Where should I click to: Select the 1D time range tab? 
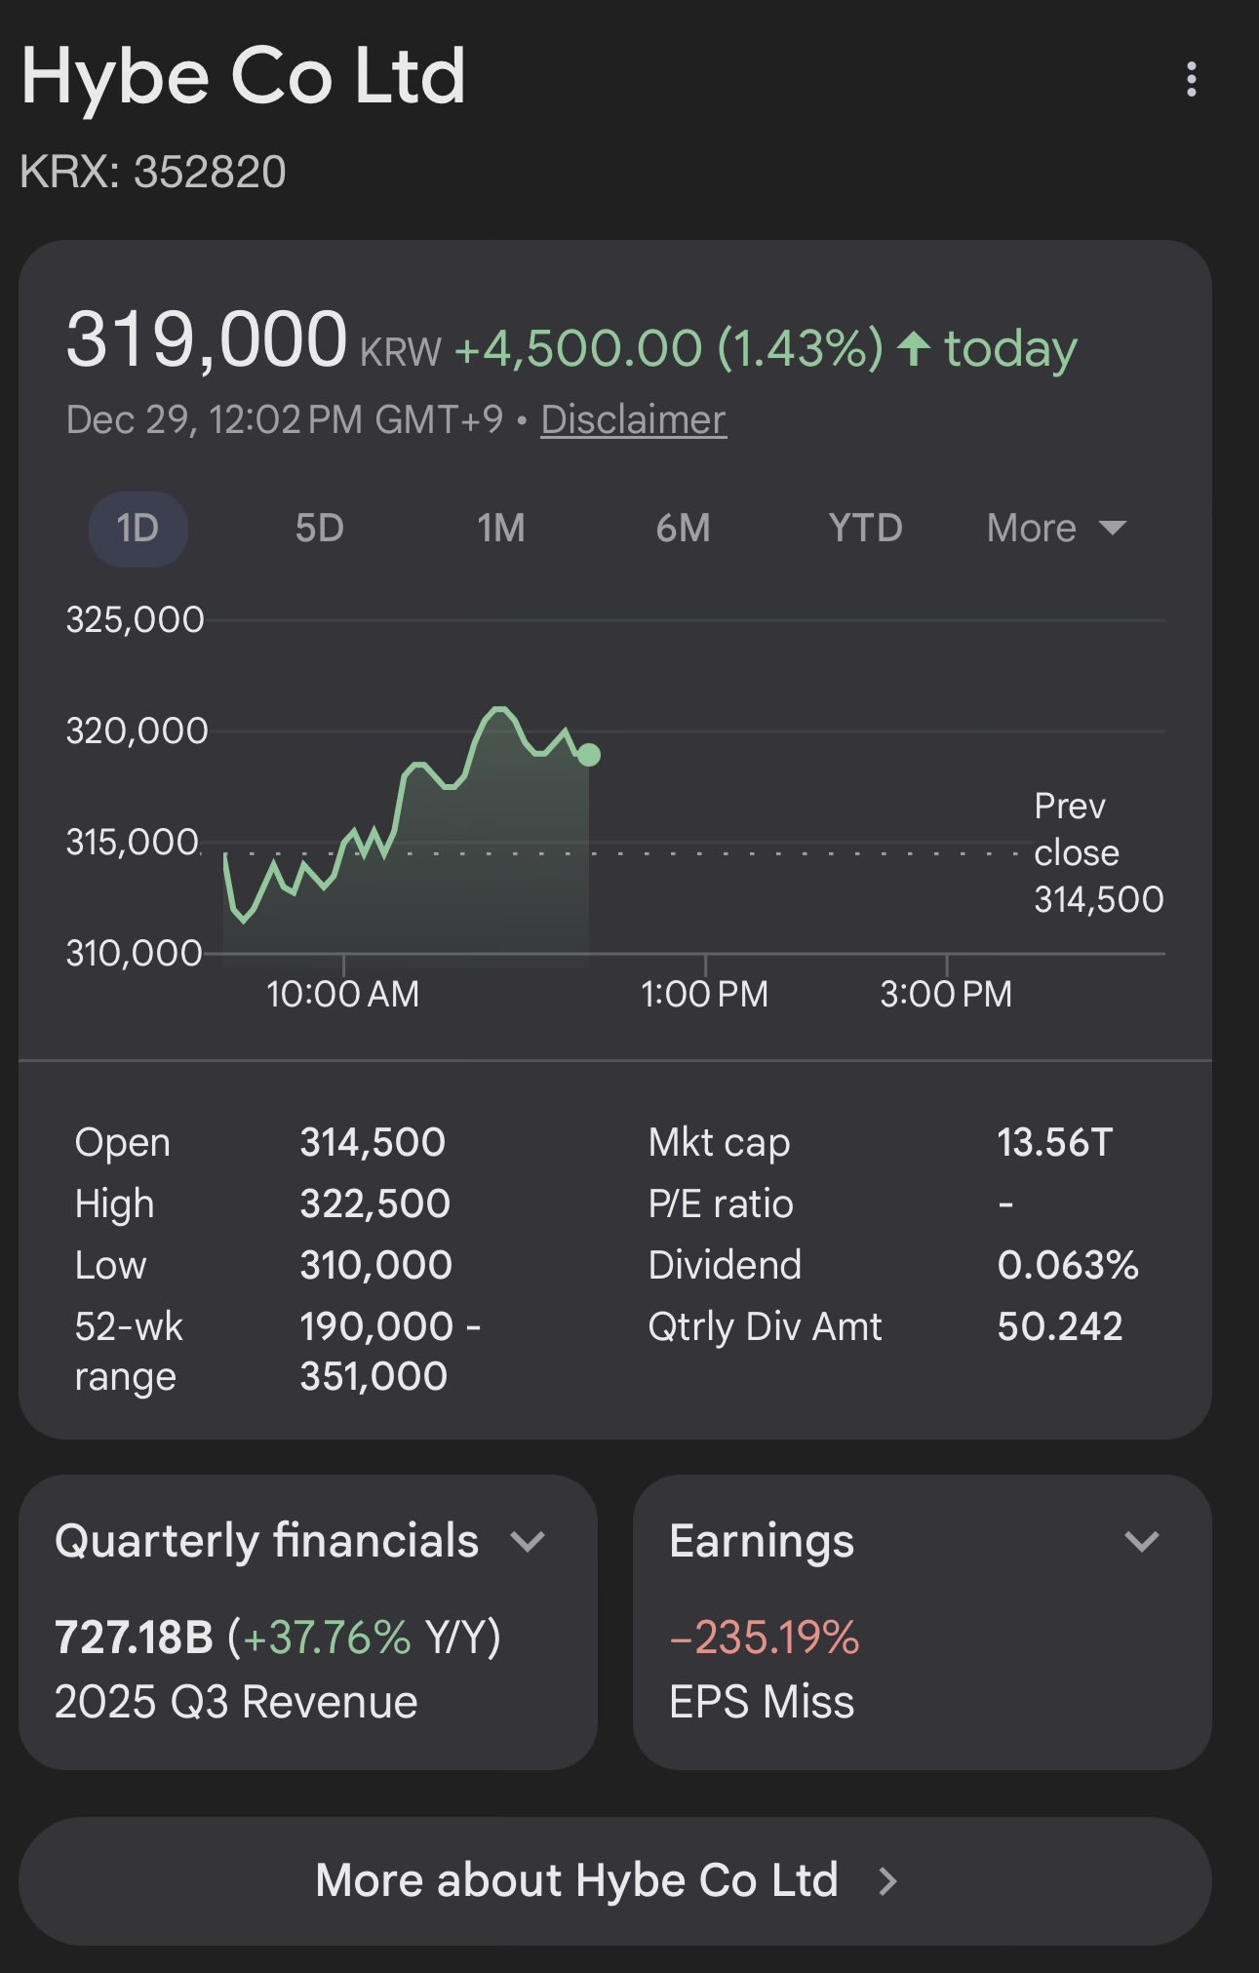(138, 529)
